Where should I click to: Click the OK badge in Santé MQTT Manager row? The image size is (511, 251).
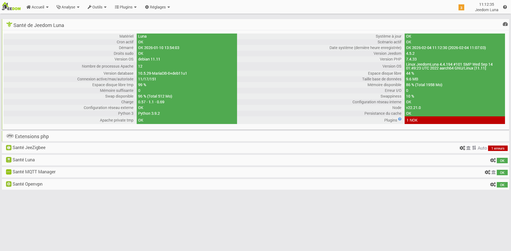pyautogui.click(x=502, y=173)
